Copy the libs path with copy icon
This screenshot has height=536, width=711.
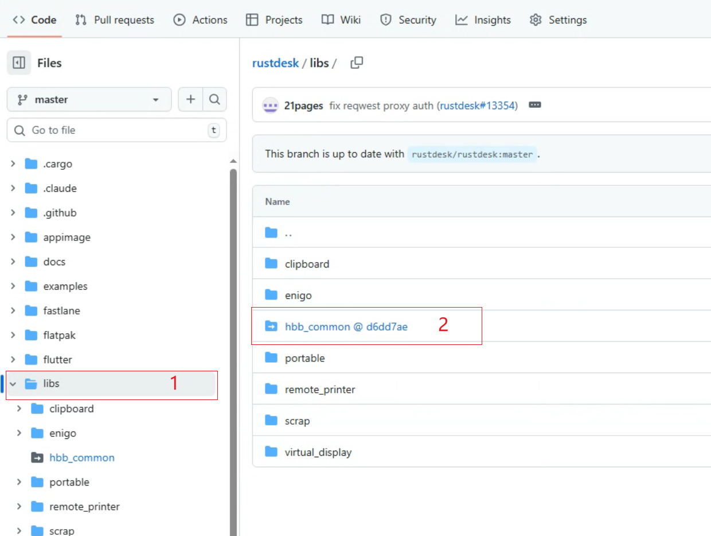click(357, 63)
